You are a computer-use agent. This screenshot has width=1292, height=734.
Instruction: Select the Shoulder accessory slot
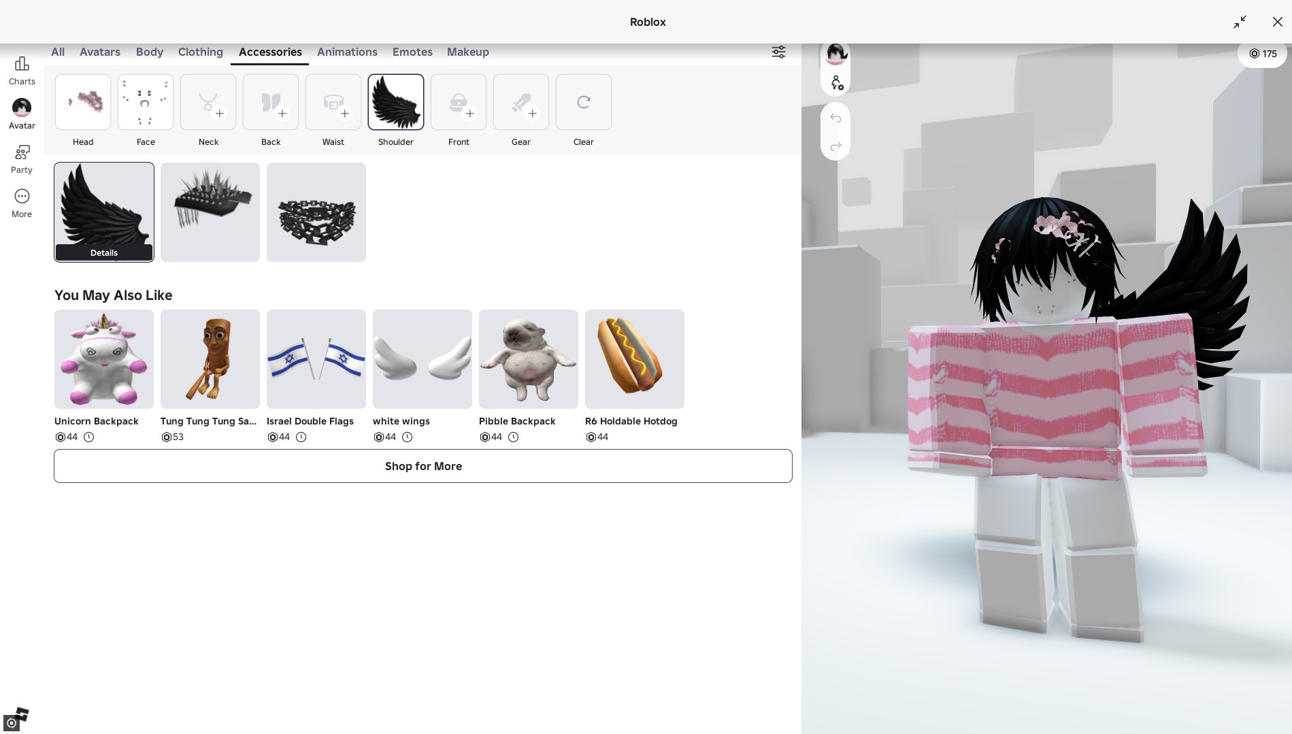[x=396, y=102]
